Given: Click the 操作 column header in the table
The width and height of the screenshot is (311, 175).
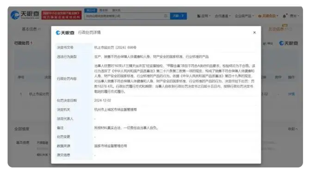Looking at the screenshot, I should click(291, 77).
